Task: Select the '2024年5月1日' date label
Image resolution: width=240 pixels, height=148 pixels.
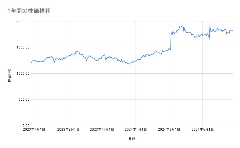Action: (x=203, y=130)
